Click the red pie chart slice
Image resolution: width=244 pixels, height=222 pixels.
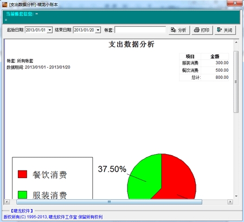177,177
